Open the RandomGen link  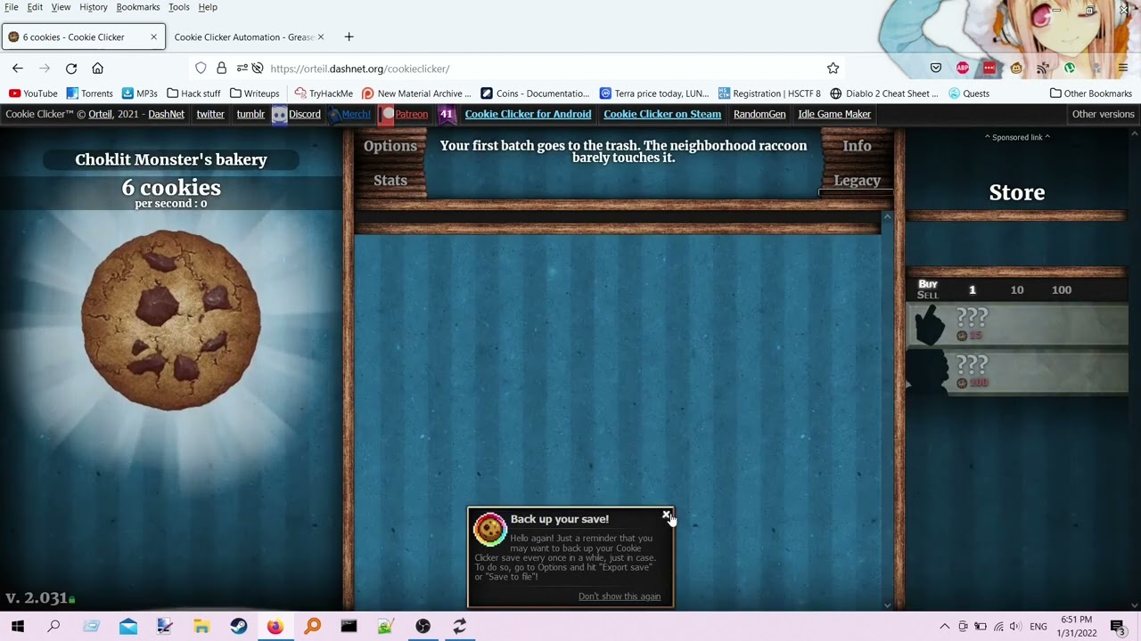759,114
